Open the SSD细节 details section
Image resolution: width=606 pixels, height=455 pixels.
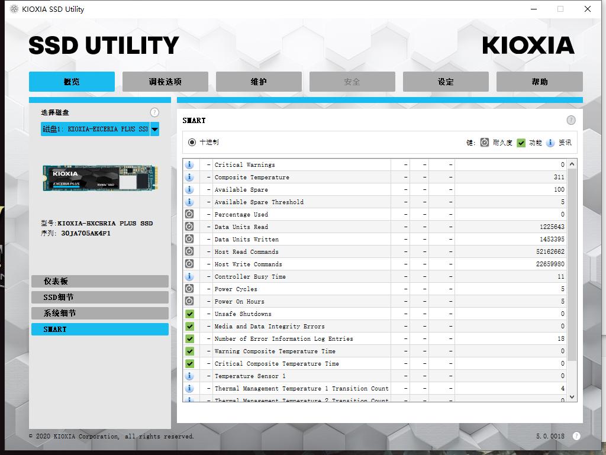[99, 298]
